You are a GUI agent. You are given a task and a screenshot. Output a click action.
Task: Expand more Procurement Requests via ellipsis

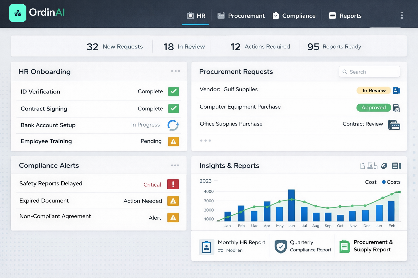205,140
